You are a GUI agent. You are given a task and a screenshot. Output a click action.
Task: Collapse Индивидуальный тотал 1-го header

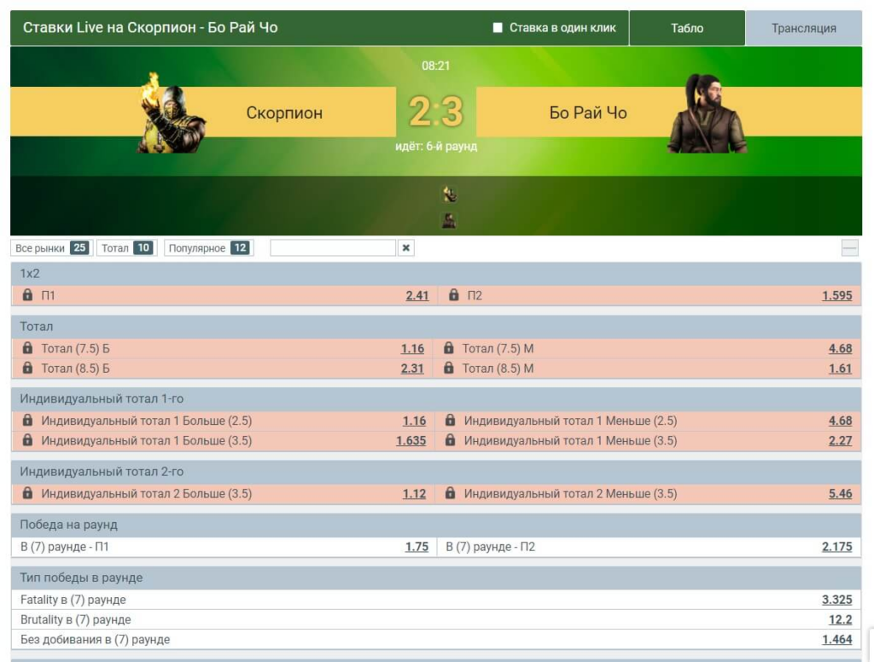pos(436,399)
